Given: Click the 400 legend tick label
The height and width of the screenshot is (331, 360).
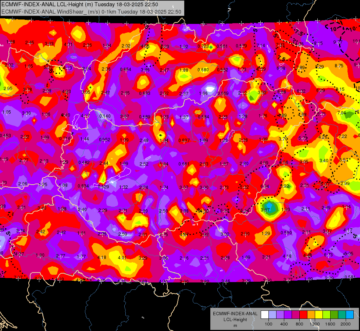Looking at the screenshot, I should 284,324.
